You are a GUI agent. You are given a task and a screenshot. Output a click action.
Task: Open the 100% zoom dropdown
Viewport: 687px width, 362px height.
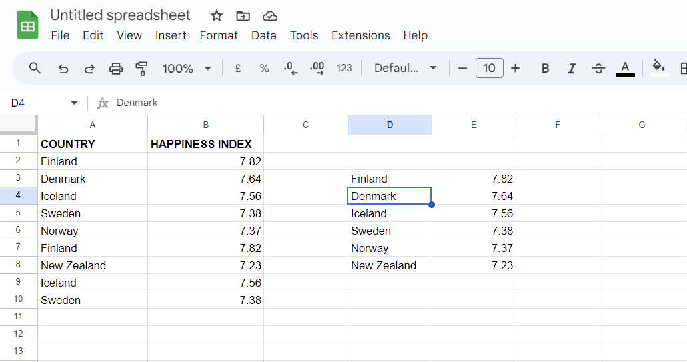click(187, 68)
